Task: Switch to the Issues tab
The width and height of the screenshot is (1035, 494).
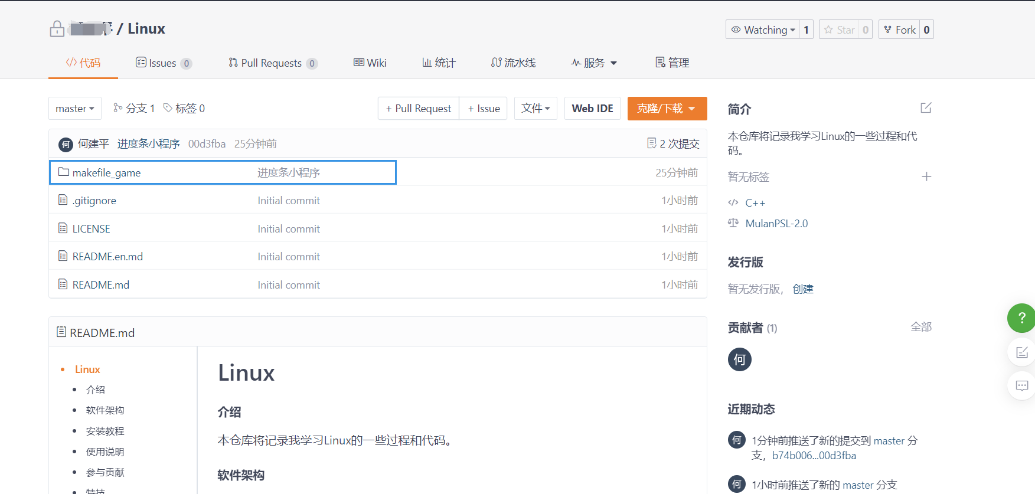Action: pyautogui.click(x=164, y=63)
